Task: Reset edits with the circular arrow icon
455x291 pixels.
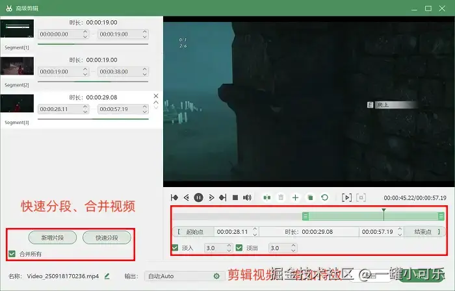Action: coord(325,197)
